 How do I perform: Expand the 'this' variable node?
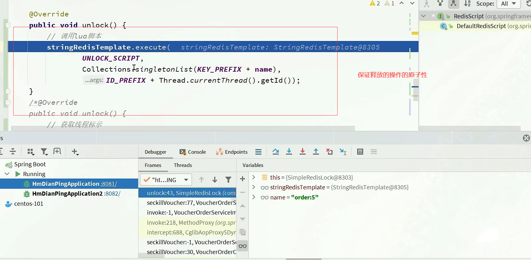pyautogui.click(x=253, y=177)
